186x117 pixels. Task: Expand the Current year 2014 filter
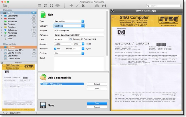point(2,50)
